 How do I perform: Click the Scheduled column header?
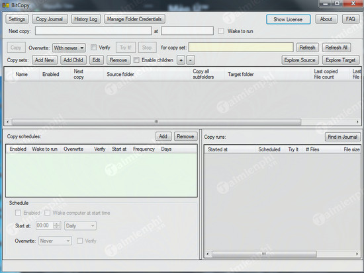[269, 149]
